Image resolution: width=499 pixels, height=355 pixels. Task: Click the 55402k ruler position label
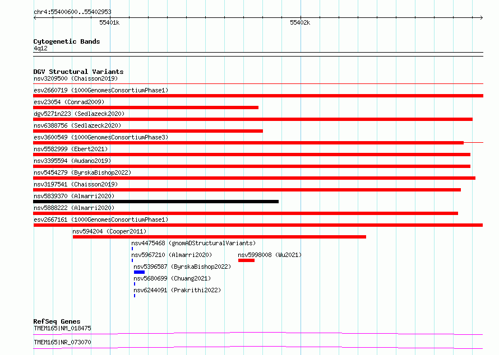[300, 22]
